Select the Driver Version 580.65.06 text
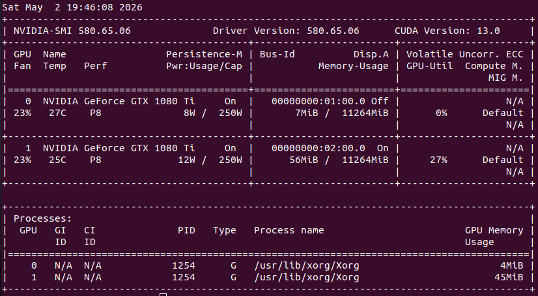 click(x=286, y=31)
